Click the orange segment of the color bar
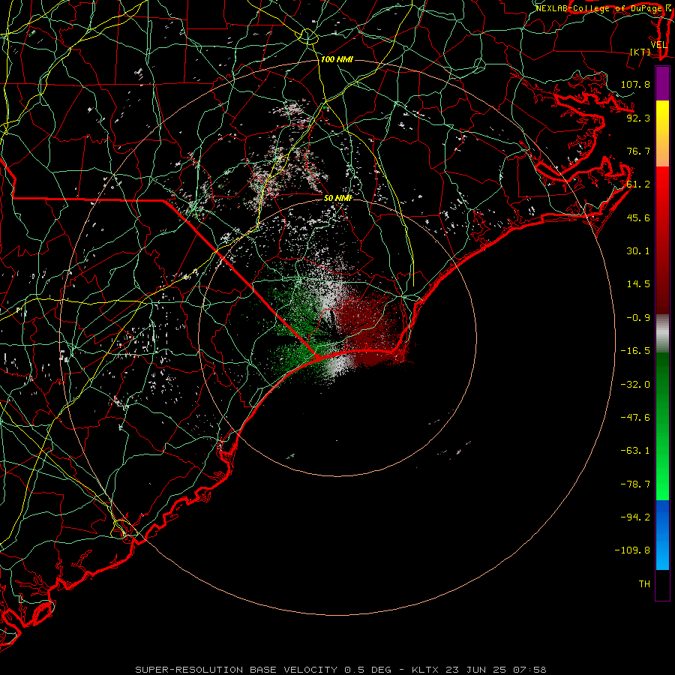 tap(662, 151)
